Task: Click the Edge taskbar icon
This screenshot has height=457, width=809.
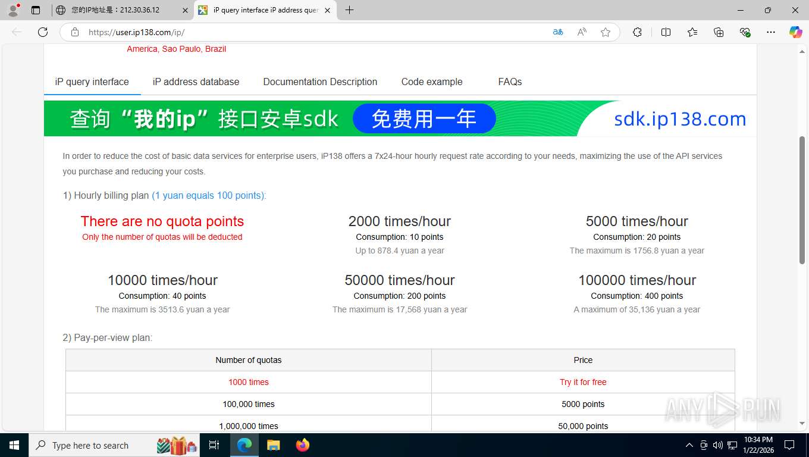Action: [x=244, y=445]
